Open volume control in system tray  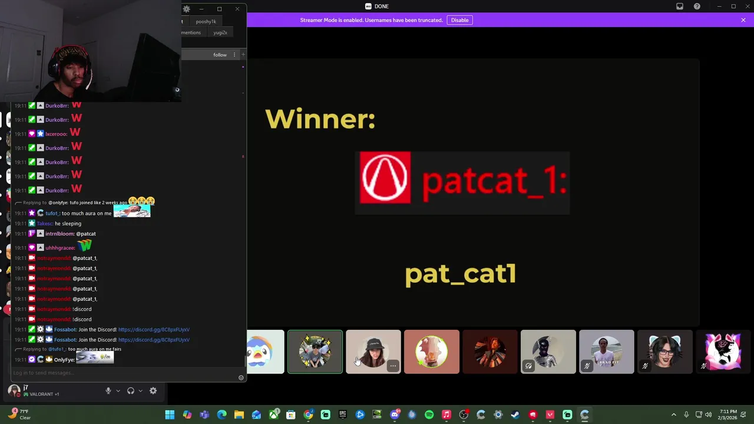tap(708, 415)
